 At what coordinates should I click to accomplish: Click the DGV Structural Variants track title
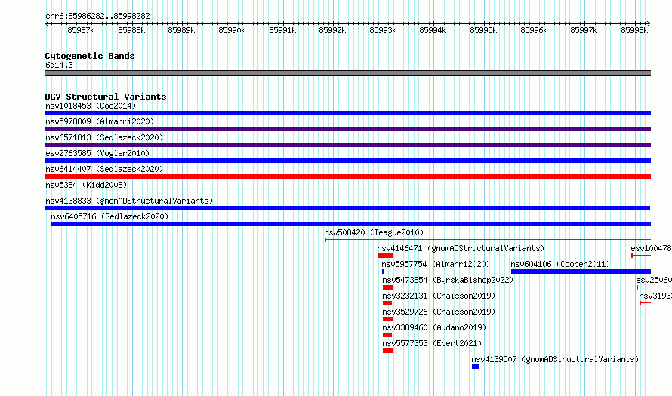pyautogui.click(x=106, y=97)
